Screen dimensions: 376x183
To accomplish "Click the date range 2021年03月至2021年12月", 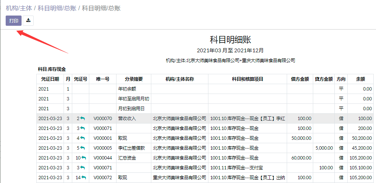I will point(230,50).
